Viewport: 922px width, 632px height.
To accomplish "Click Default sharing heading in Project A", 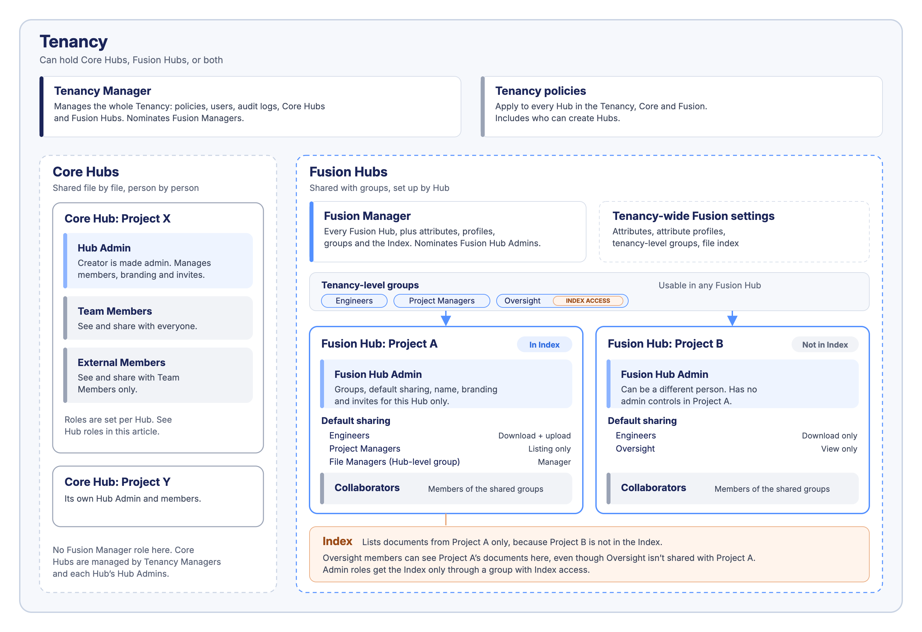I will click(x=356, y=421).
